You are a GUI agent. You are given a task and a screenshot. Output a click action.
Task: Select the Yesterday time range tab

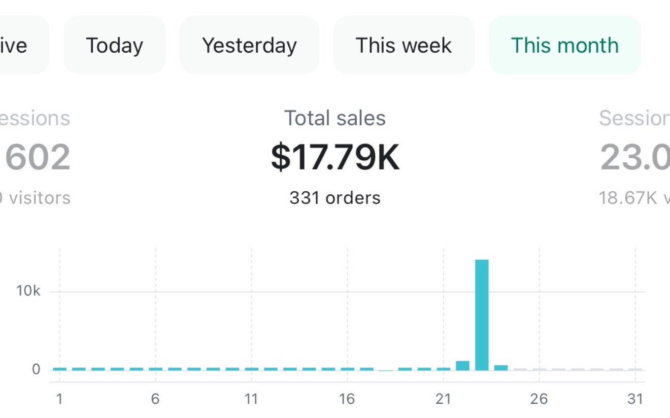[x=249, y=45]
